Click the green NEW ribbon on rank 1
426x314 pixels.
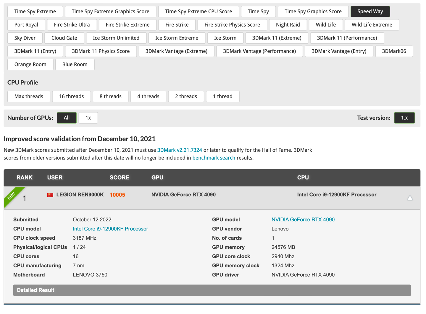tap(12, 195)
